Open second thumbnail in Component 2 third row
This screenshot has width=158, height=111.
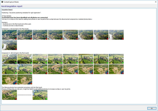pos(25,80)
